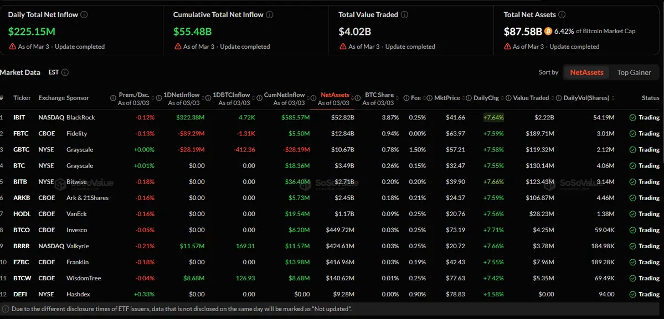Click warning icon under $87.58B value
Image resolution: width=664 pixels, height=319 pixels.
507,46
